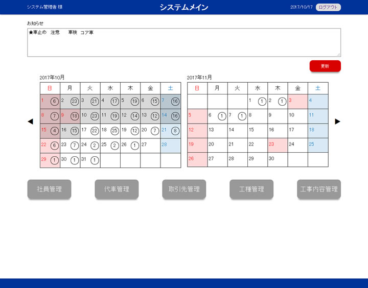Viewport: 368px width, 288px height.
Task: Click inside the お知らせ notice text area
Action: pyautogui.click(x=184, y=42)
